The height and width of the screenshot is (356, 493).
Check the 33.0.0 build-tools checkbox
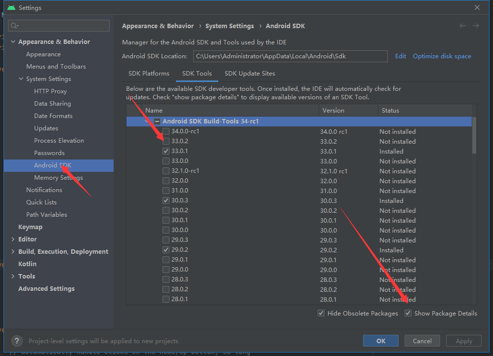(166, 161)
